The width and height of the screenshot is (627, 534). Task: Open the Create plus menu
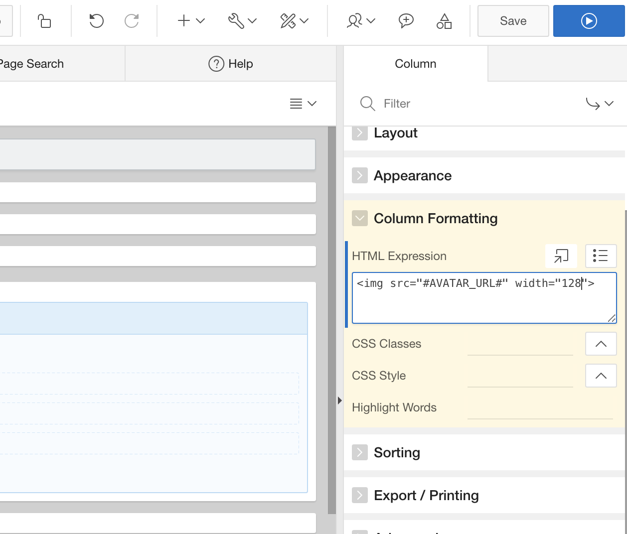191,21
